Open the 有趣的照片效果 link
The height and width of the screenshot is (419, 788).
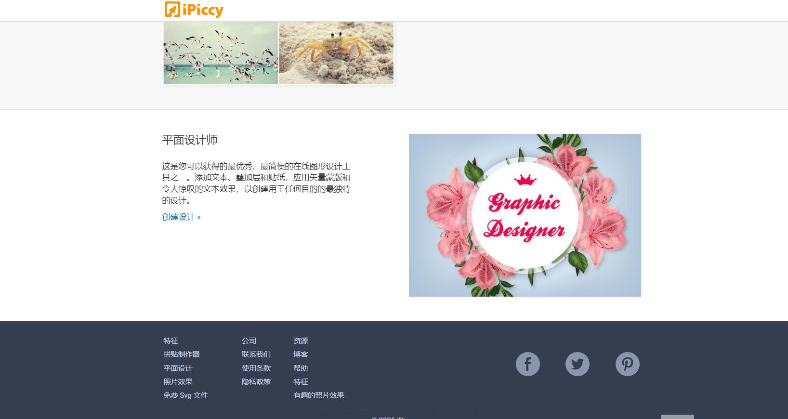(x=318, y=395)
